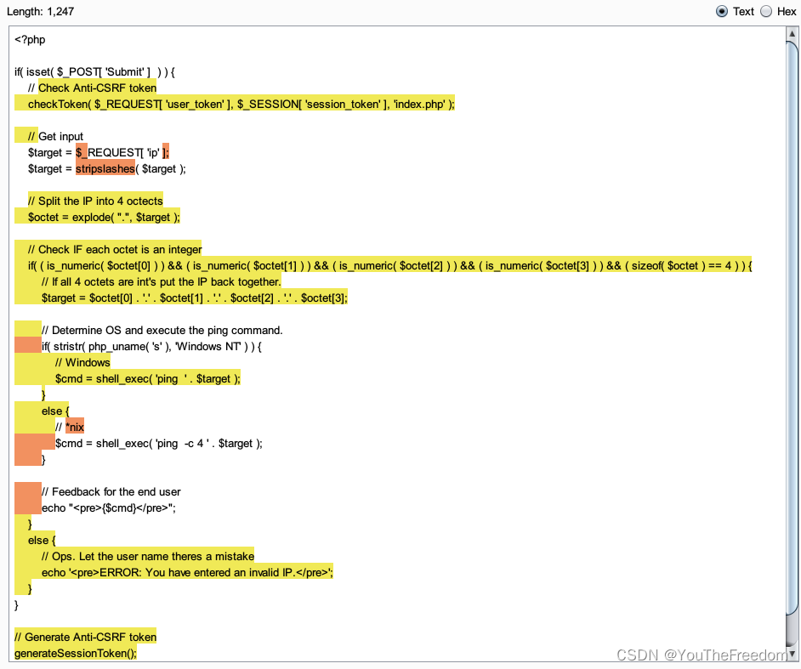The width and height of the screenshot is (801, 669).
Task: Click '// Generate Anti-CSRF token' comment
Action: [x=85, y=638]
